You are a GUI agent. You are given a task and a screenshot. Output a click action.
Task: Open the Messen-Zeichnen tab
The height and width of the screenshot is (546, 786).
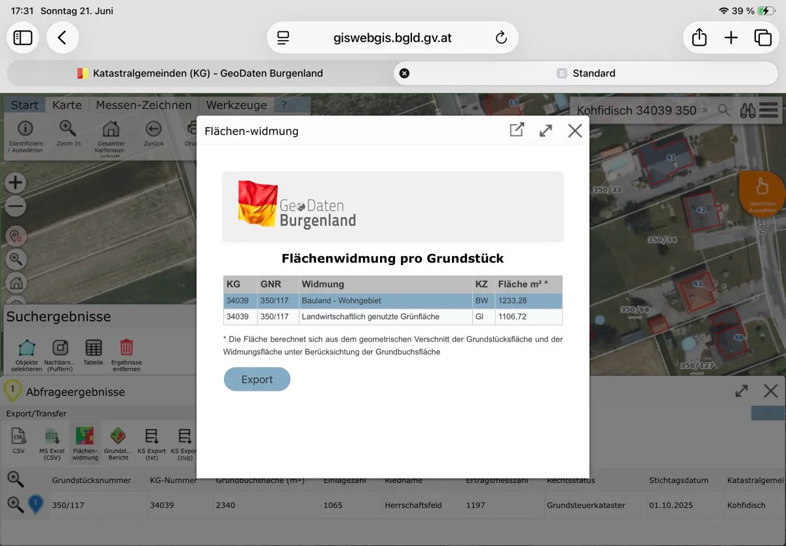[x=143, y=105]
